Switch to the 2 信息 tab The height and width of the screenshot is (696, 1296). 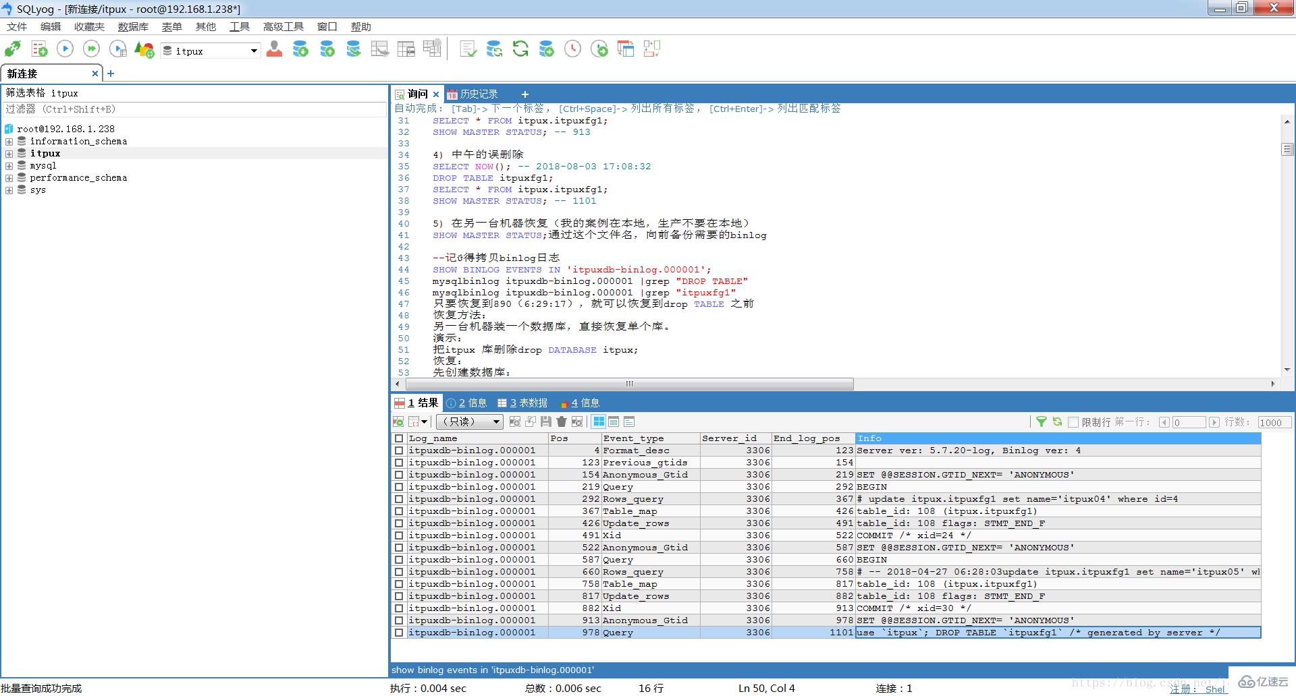pyautogui.click(x=466, y=403)
